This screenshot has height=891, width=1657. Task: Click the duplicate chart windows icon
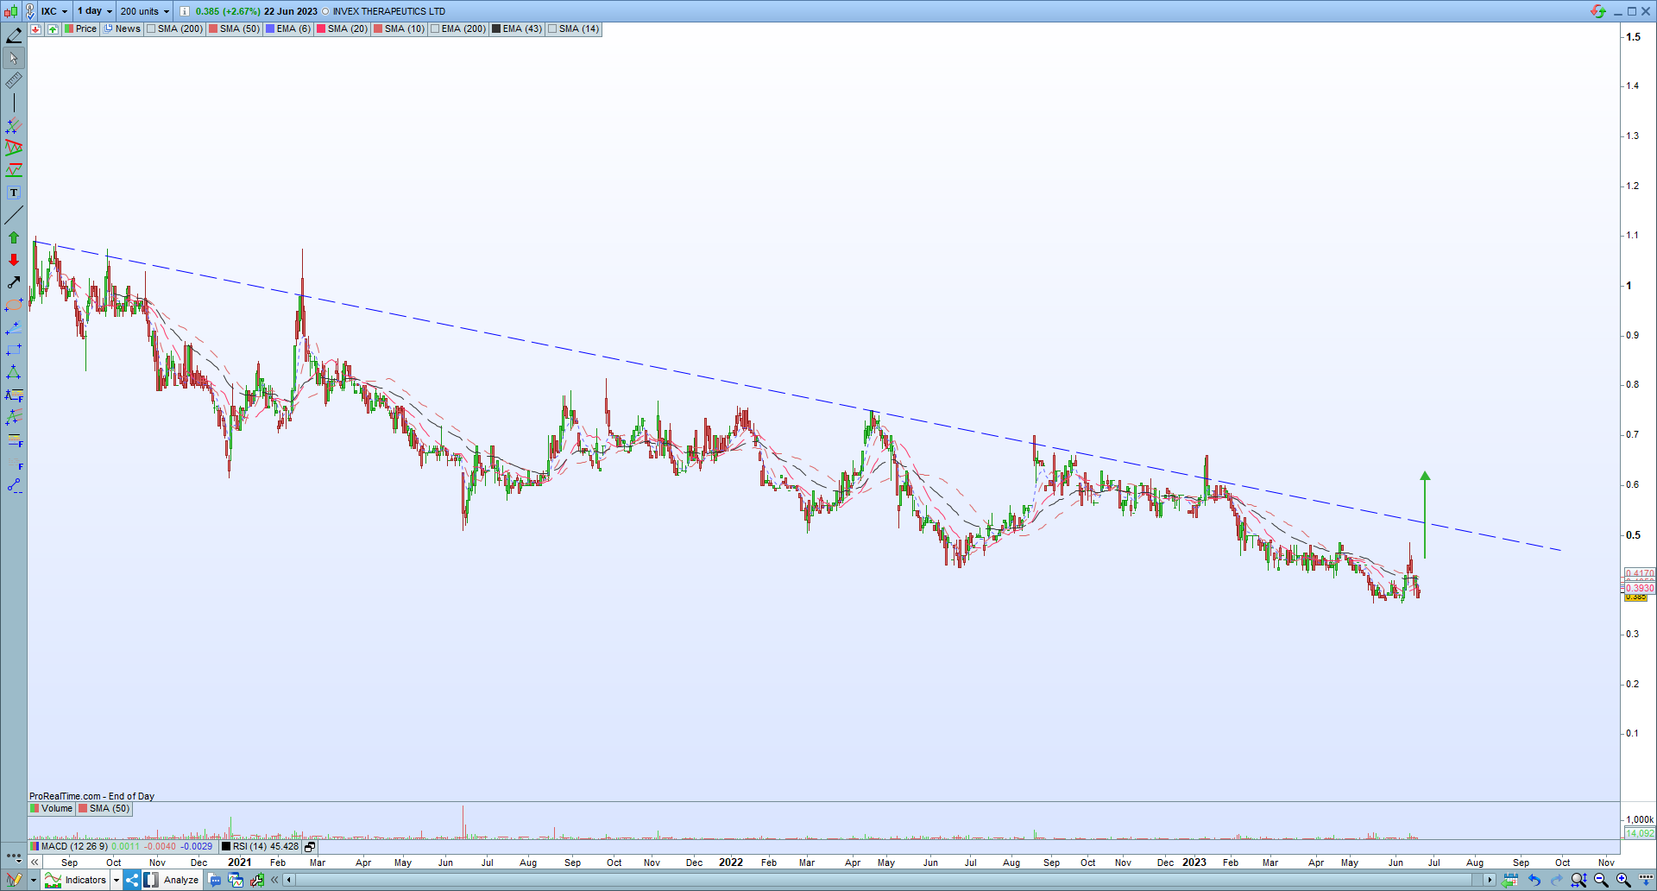pos(236,880)
